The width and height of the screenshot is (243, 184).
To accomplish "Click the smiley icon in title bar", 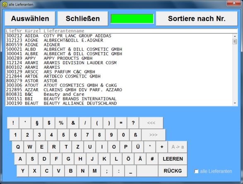I will click(5, 4).
